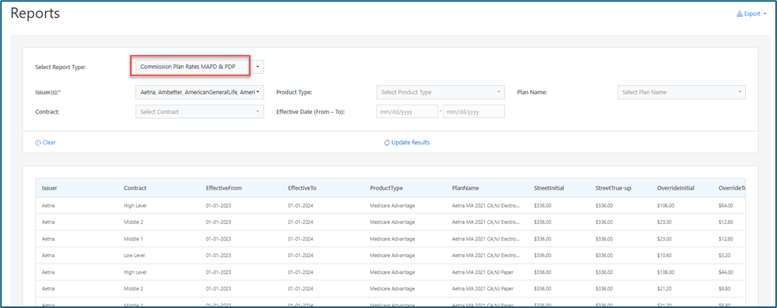The image size is (777, 308).
Task: Sort by the Contract column header
Action: (135, 188)
